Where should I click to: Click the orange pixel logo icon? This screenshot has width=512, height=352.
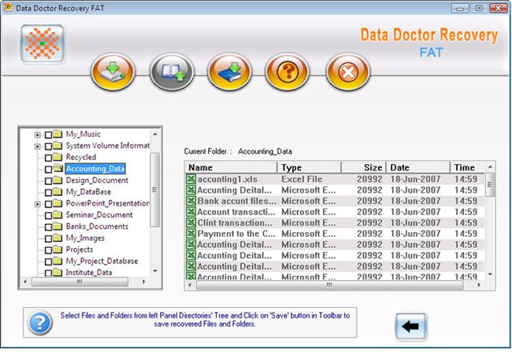click(x=42, y=43)
